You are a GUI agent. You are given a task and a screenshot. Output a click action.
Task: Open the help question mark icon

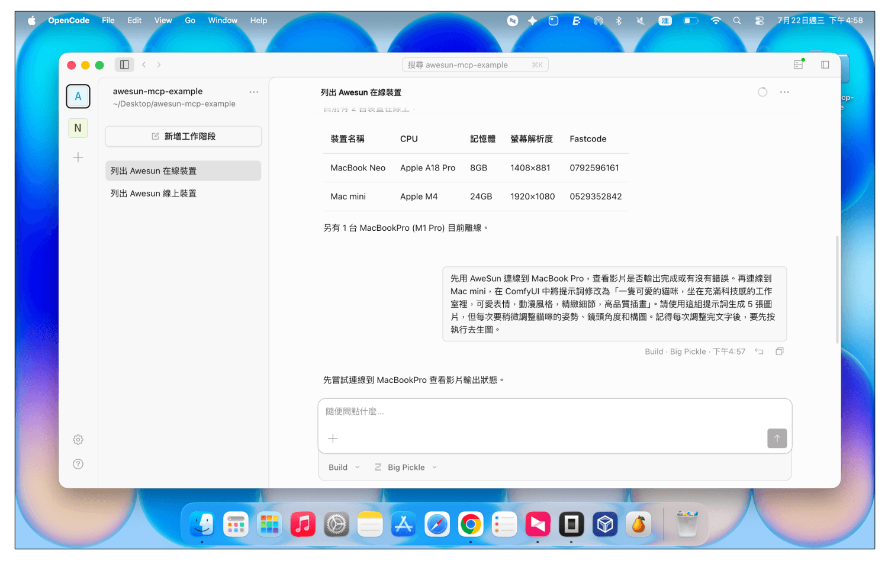coord(78,464)
